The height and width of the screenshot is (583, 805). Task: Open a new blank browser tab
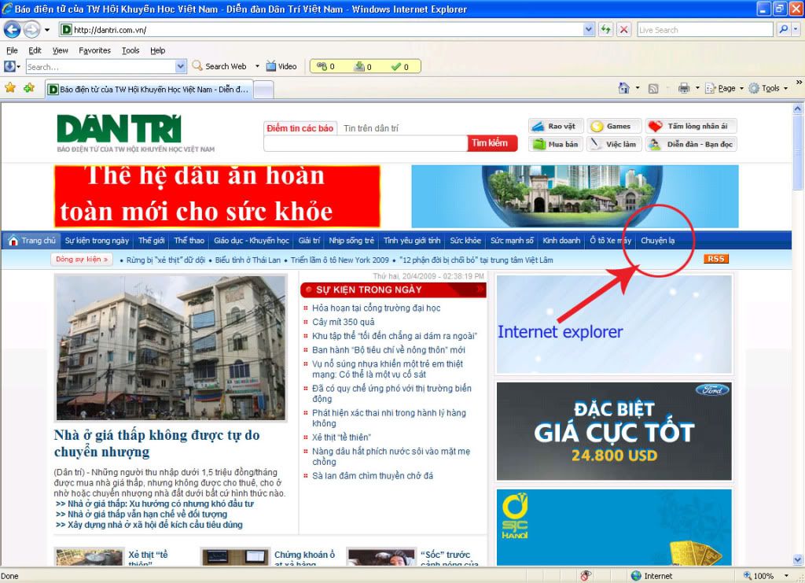pyautogui.click(x=263, y=90)
